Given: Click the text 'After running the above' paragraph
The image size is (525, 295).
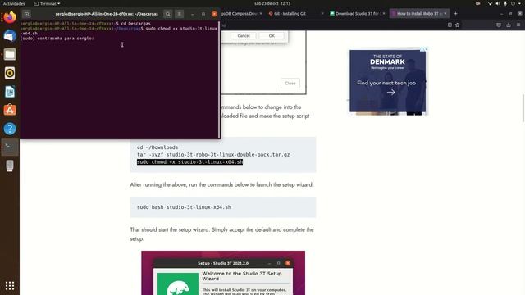Looking at the screenshot, I should [x=221, y=184].
